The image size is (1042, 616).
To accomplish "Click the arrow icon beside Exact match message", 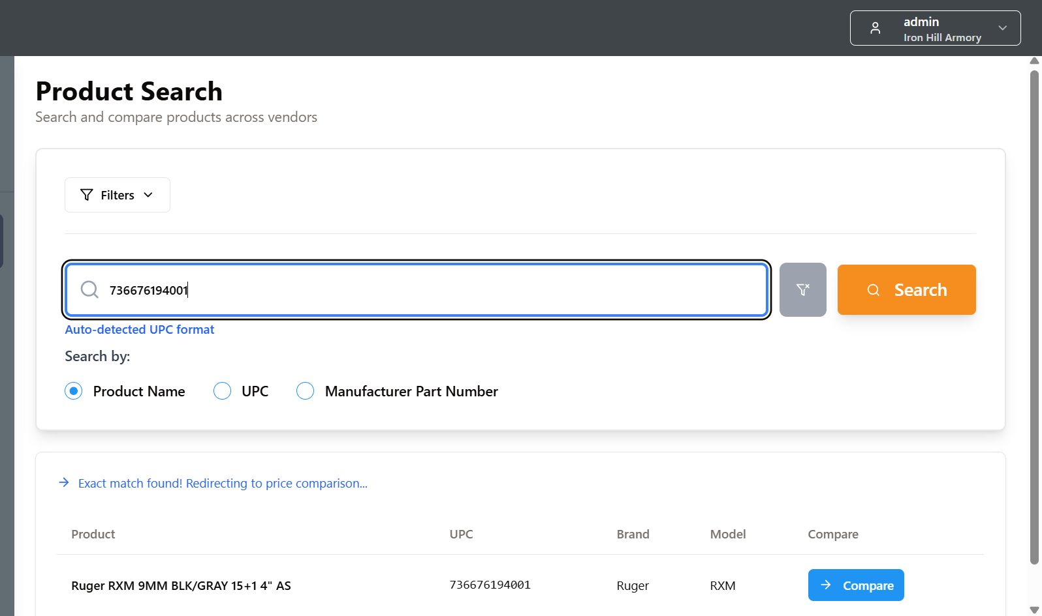I will coord(64,482).
